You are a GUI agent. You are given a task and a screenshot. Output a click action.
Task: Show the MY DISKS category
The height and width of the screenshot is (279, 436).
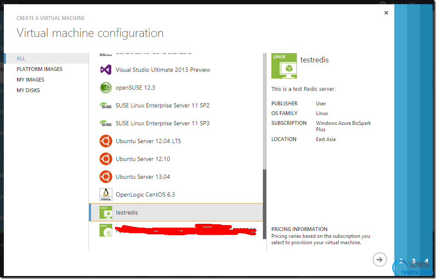point(28,90)
